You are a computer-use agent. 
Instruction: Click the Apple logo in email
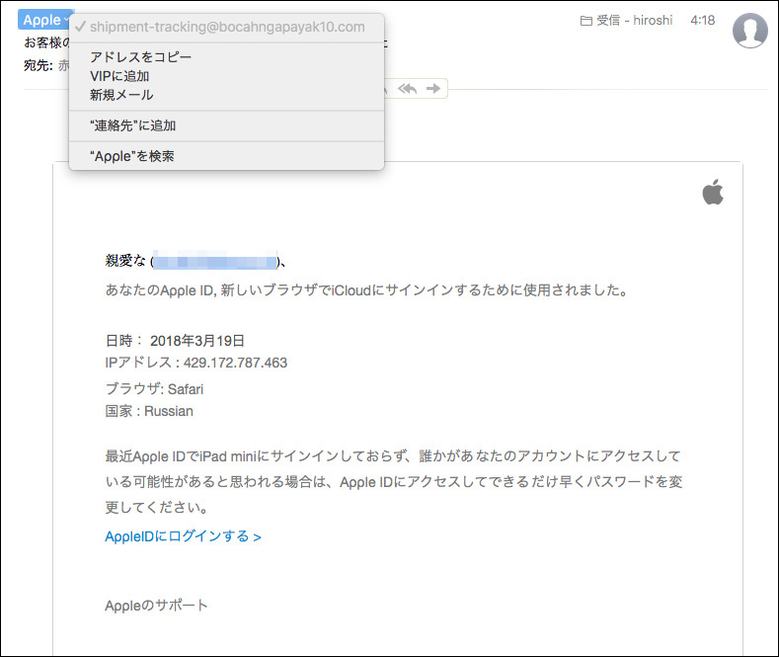(x=713, y=192)
